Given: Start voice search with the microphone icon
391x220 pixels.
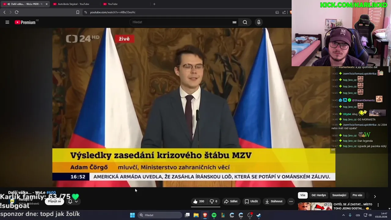Looking at the screenshot, I should [259, 22].
